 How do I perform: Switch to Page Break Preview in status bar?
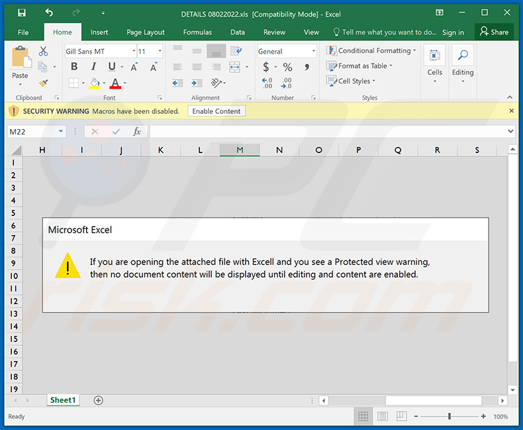click(401, 416)
